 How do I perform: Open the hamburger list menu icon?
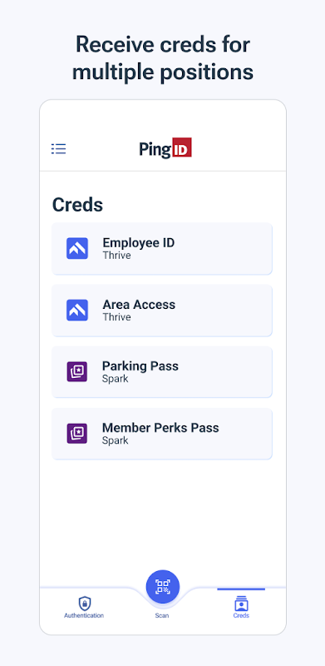pos(58,149)
